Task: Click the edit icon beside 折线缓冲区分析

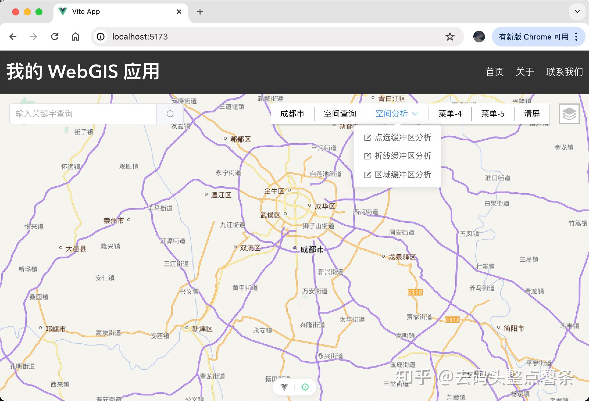Action: coord(367,156)
